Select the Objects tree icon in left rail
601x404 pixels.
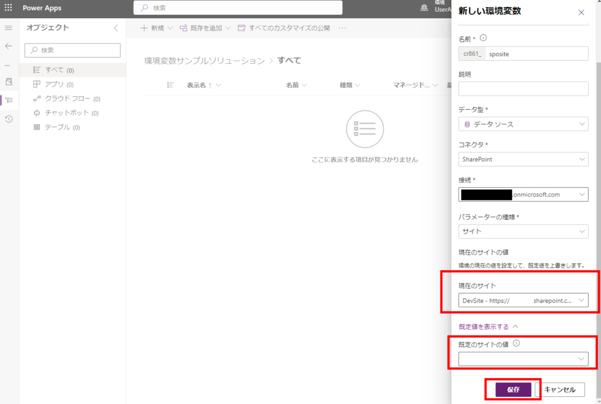pyautogui.click(x=9, y=100)
